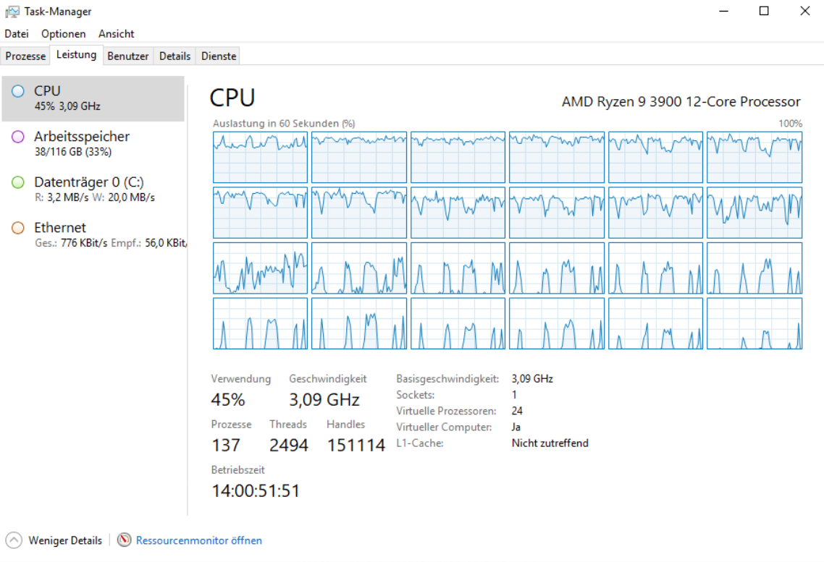
Task: Select Arbeitsspeicher 38/116 GB entry
Action: (x=93, y=144)
